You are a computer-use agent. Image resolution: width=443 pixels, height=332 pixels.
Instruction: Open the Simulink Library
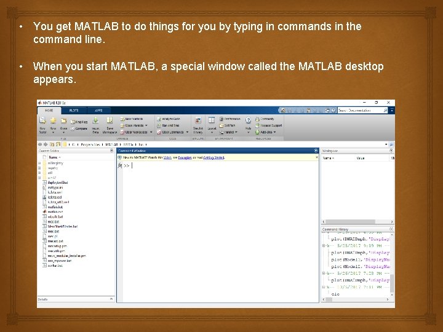click(198, 124)
